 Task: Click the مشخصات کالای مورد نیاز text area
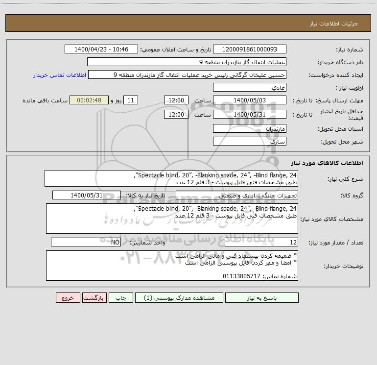tap(172, 219)
